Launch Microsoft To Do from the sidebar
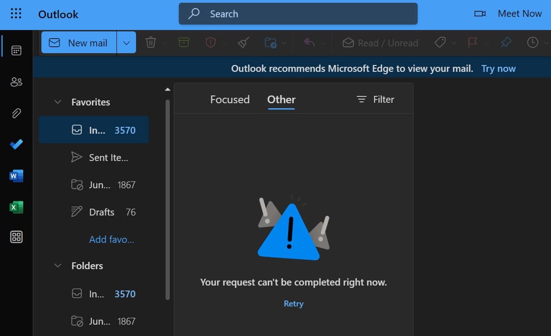Image resolution: width=551 pixels, height=336 pixels. (x=16, y=144)
